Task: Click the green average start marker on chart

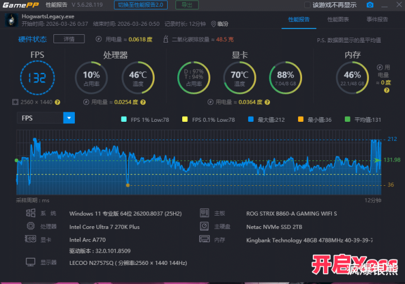Action: coord(16,161)
